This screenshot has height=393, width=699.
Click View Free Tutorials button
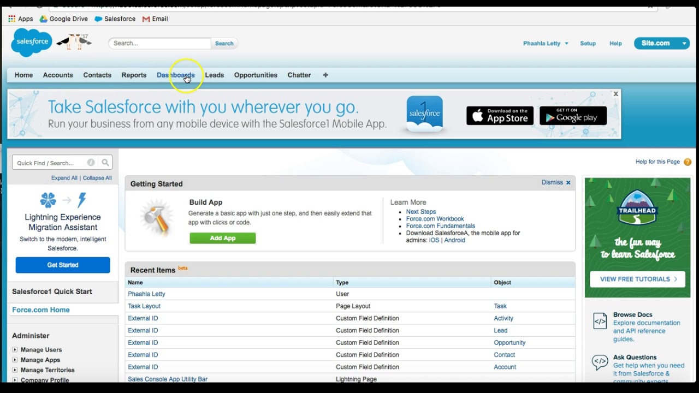(638, 279)
